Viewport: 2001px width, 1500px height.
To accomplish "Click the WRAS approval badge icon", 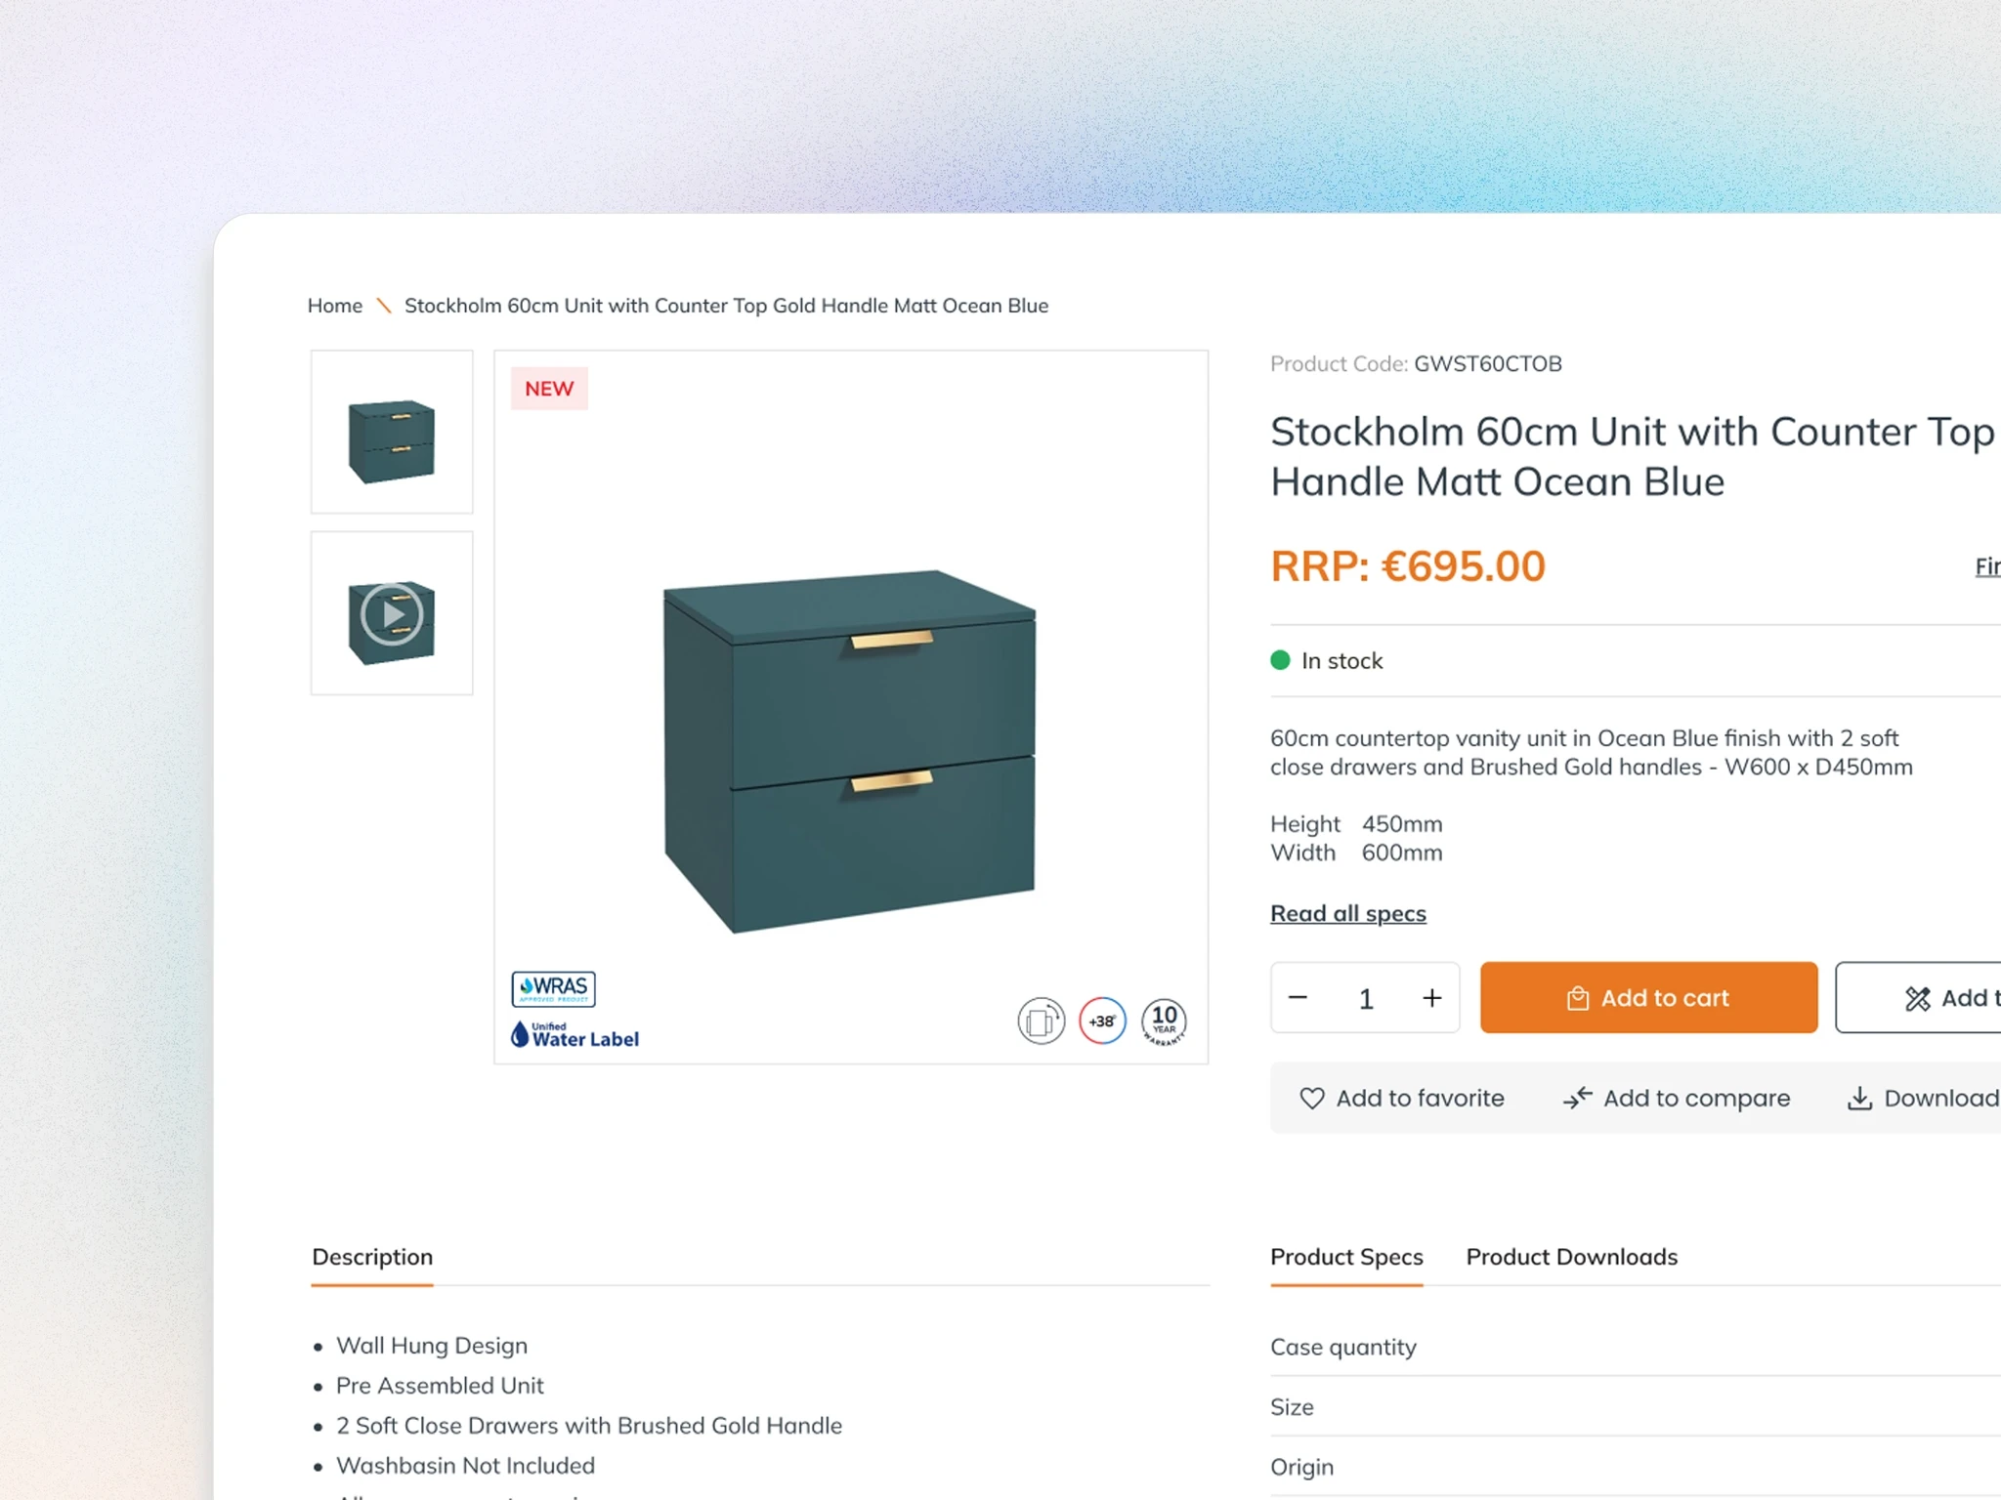I will point(555,989).
